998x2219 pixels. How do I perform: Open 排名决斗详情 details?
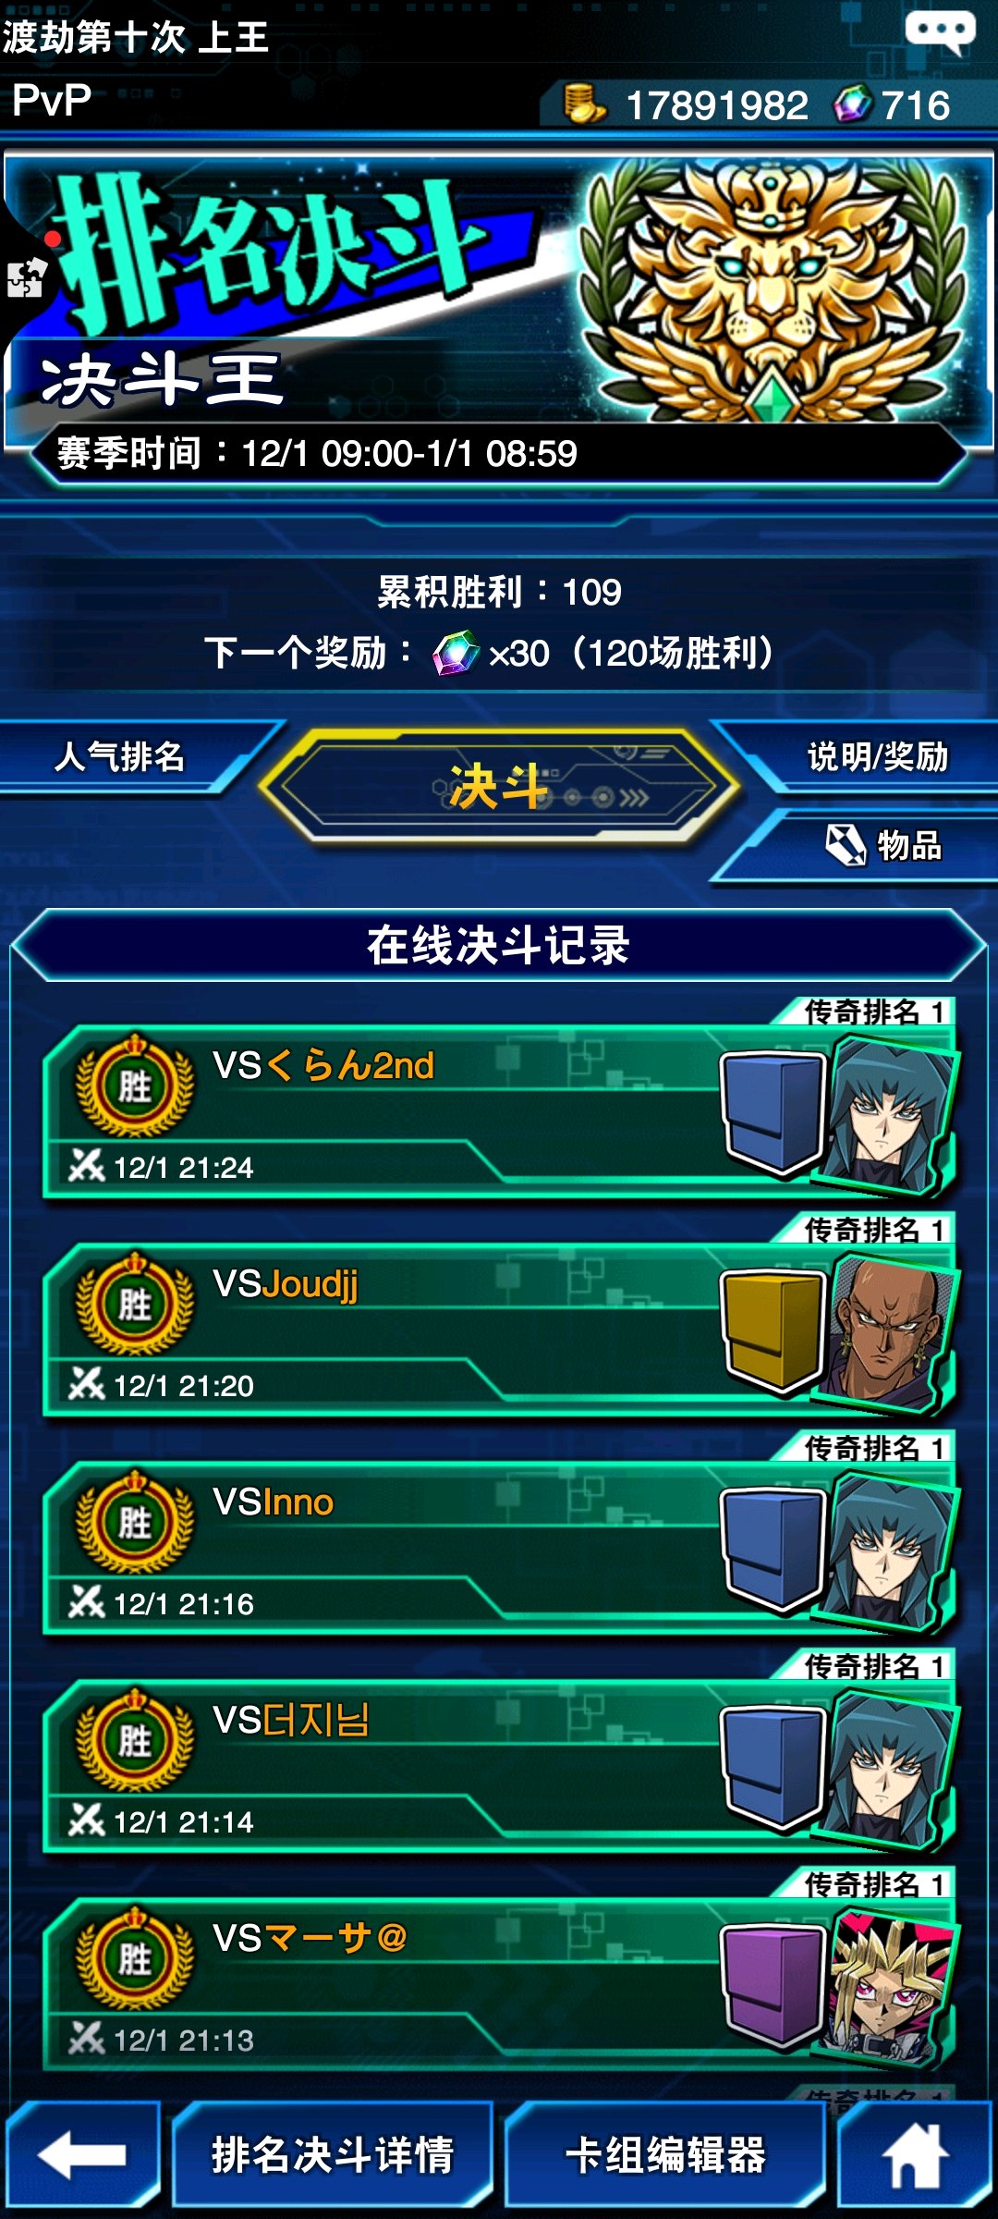coord(333,2155)
